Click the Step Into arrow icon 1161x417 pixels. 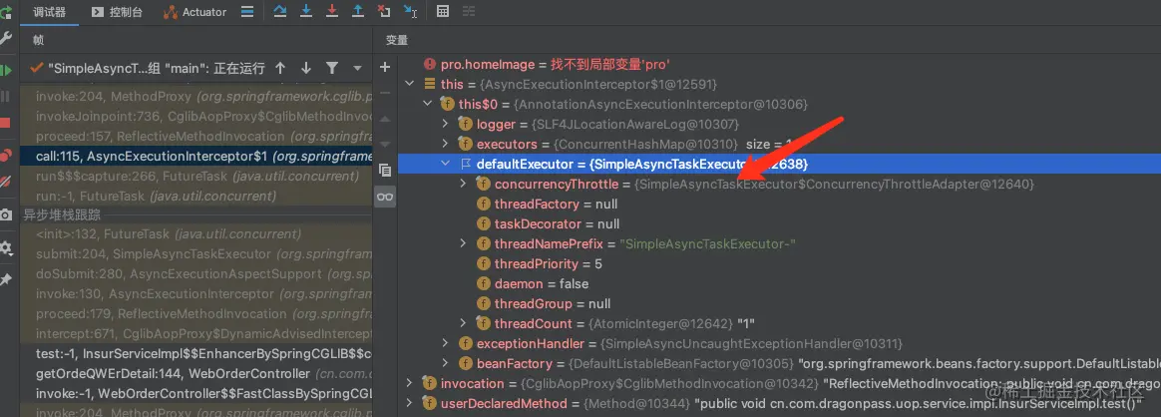306,11
